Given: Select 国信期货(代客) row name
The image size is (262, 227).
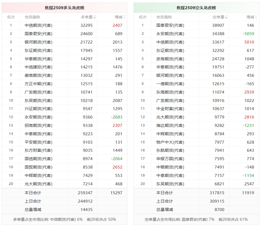Looking at the screenshot, I should pos(38,159).
